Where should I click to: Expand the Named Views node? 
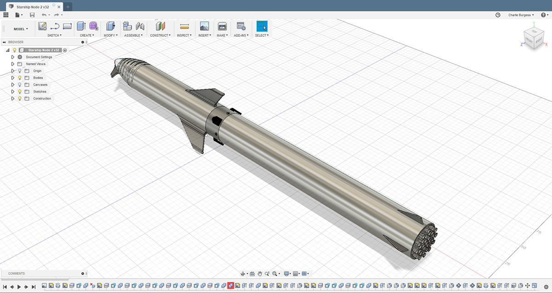[13, 64]
